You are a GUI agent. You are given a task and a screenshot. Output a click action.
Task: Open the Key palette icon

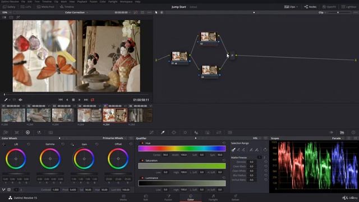tap(208, 132)
